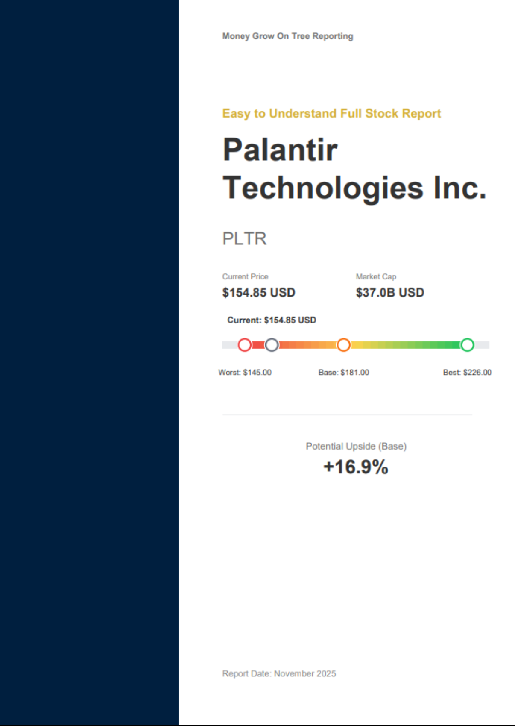This screenshot has height=726, width=515.
Task: Click the "Palantir Technologies Inc." title
Action: coord(354,169)
